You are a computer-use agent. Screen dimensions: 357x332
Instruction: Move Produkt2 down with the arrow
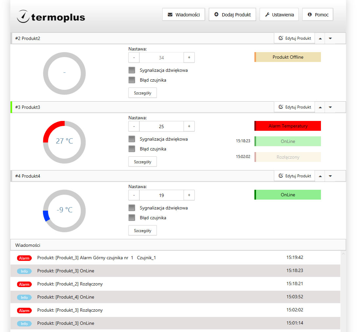330,38
